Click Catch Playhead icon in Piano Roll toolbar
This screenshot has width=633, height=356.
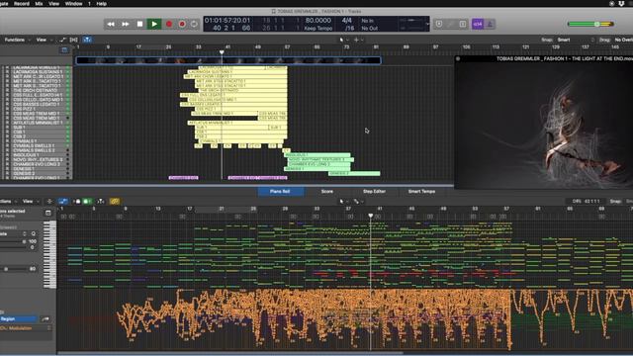click(101, 201)
